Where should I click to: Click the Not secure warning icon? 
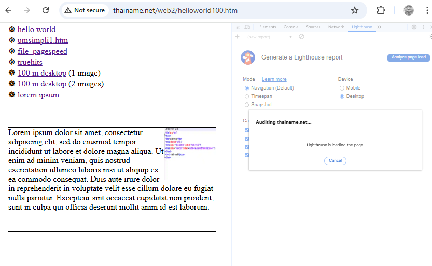click(68, 10)
